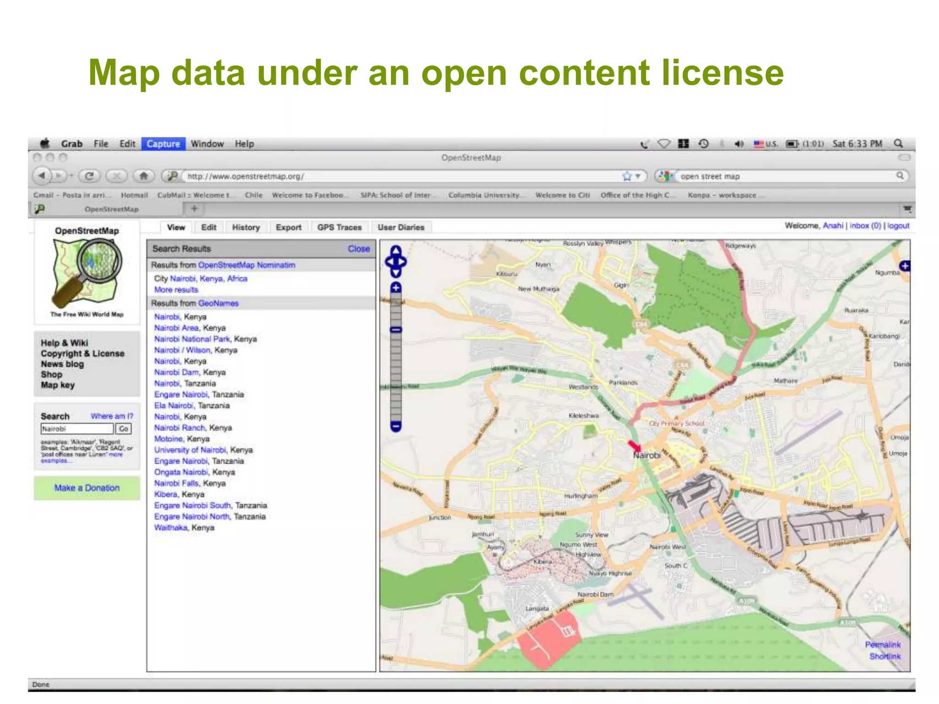Open the Kibera, Kenya result
The height and width of the screenshot is (704, 939).
pyautogui.click(x=166, y=495)
